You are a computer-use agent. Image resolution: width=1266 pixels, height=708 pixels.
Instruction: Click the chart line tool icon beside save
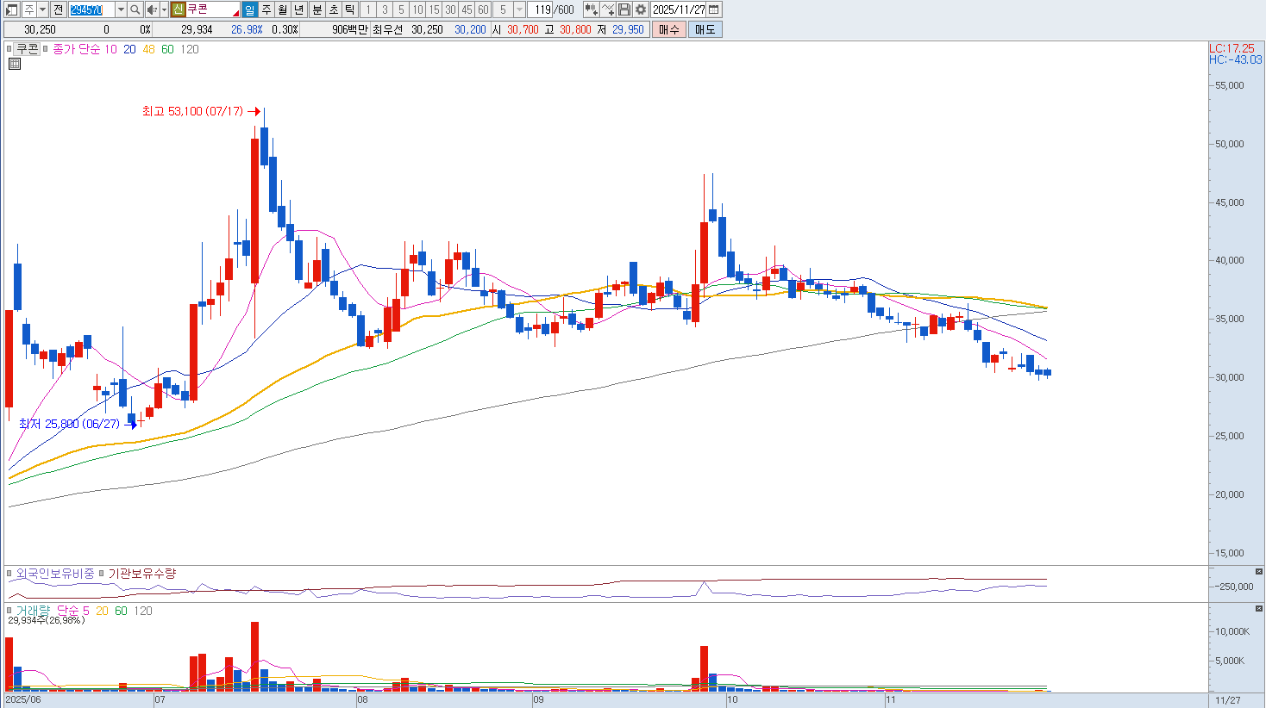click(x=608, y=9)
